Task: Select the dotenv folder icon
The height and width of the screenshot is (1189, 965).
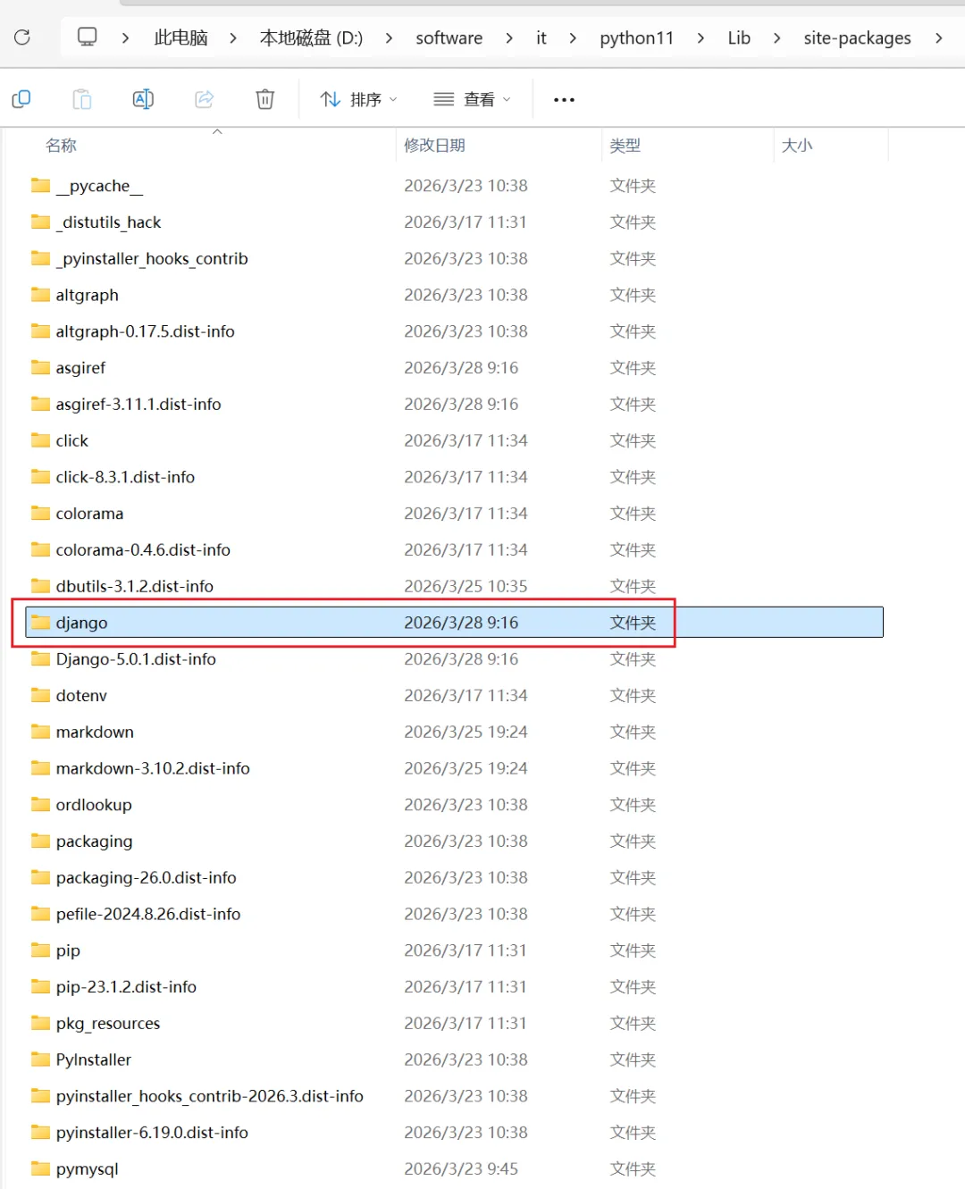Action: pyautogui.click(x=41, y=695)
